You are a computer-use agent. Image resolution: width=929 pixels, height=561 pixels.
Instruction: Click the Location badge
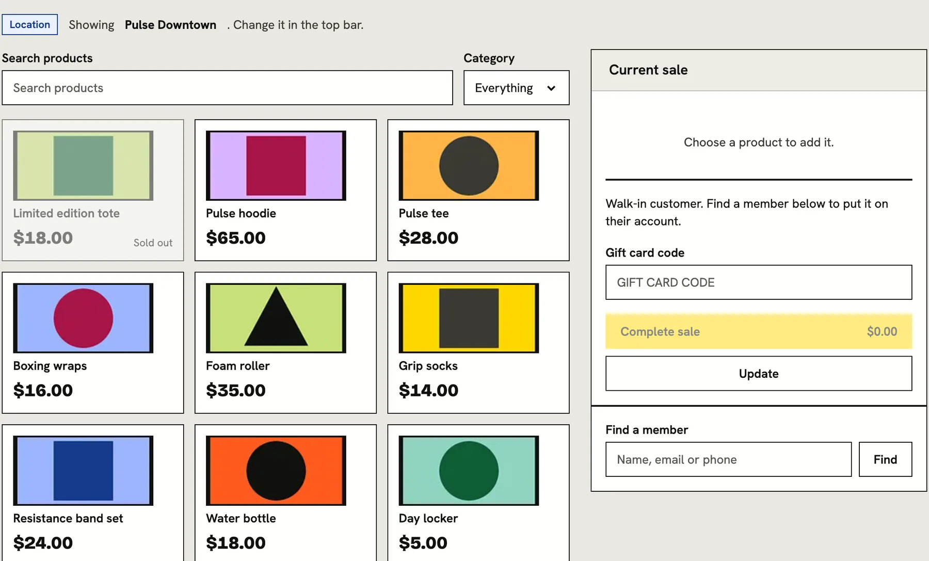coord(30,24)
